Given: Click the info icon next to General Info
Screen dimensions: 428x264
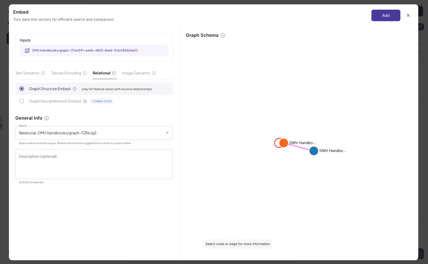Looking at the screenshot, I should pos(47,118).
